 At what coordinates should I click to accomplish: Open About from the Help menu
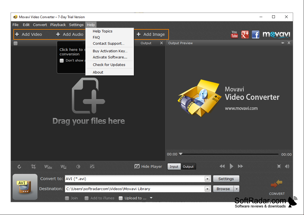pyautogui.click(x=110, y=72)
